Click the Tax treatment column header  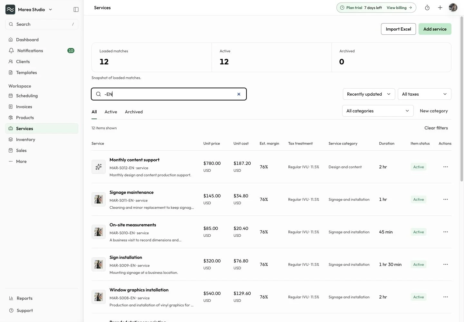click(300, 143)
